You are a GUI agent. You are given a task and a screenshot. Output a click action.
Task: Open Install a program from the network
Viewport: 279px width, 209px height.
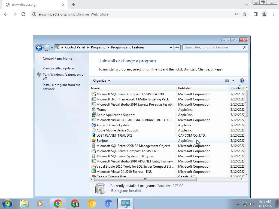point(62,87)
